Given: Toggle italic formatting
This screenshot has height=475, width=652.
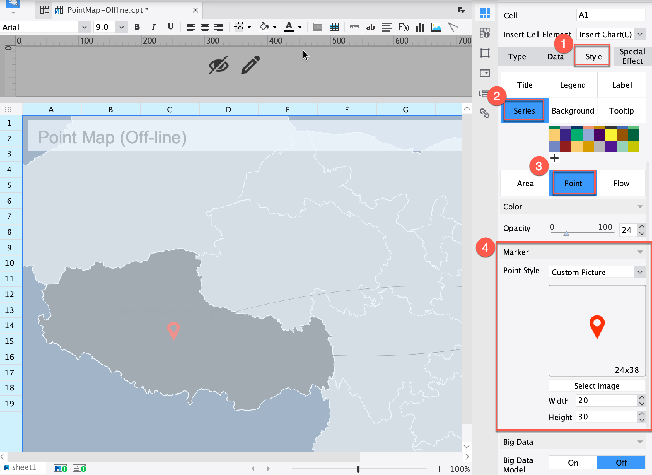Looking at the screenshot, I should tap(154, 27).
